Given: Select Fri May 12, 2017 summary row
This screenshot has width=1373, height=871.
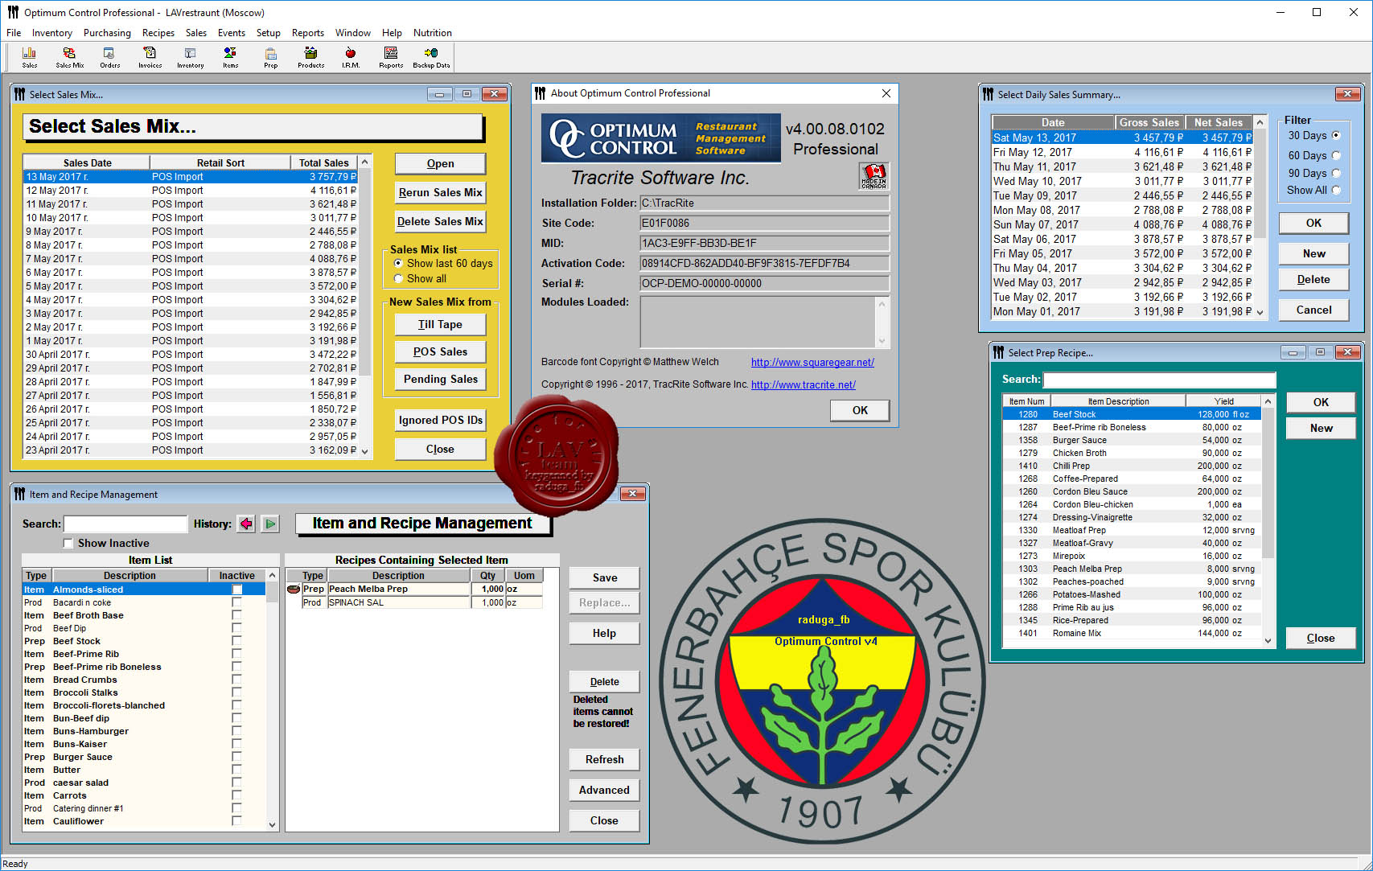Looking at the screenshot, I should [x=1123, y=152].
